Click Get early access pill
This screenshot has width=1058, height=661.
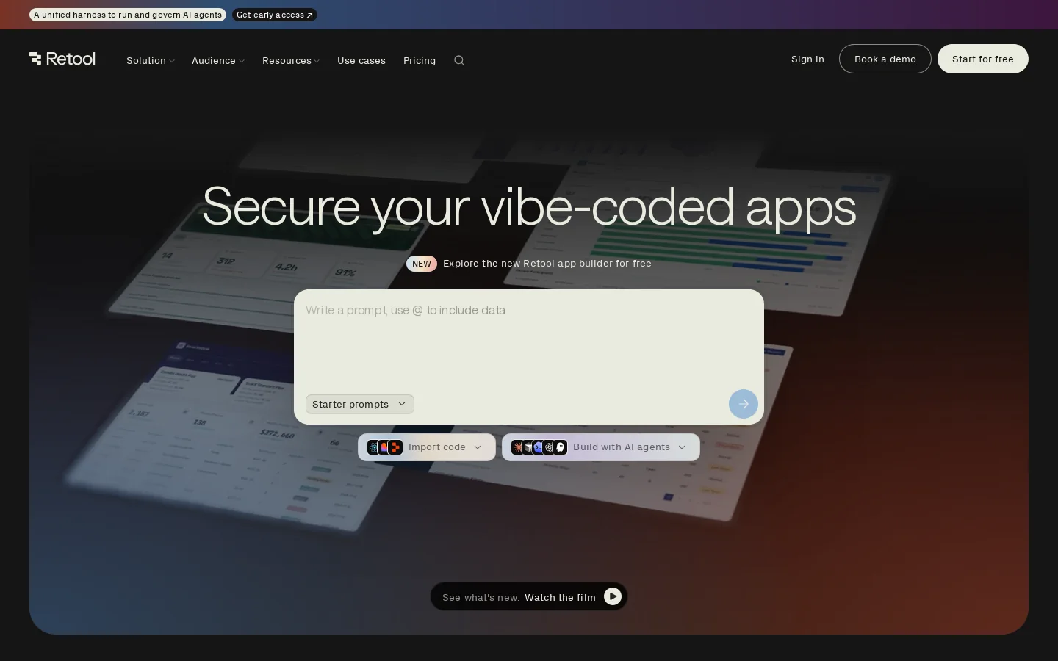275,15
